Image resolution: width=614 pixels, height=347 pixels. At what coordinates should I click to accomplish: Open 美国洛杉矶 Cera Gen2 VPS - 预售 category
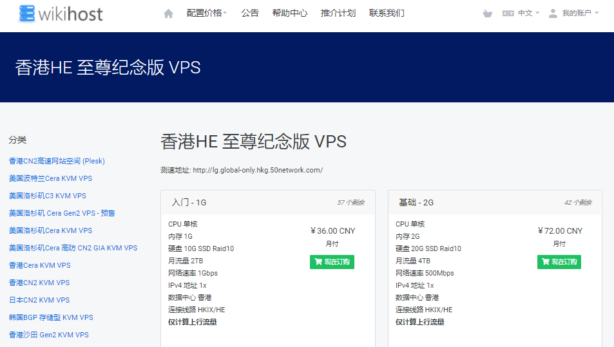pyautogui.click(x=62, y=213)
